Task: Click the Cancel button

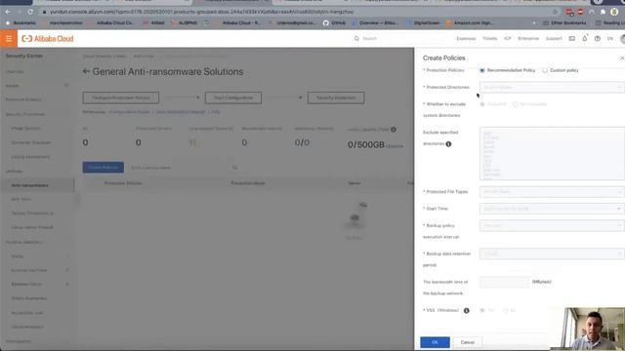Action: pyautogui.click(x=467, y=342)
